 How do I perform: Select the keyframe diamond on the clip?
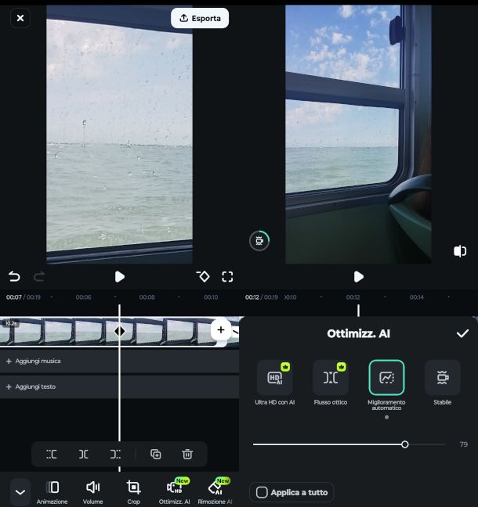(x=119, y=332)
